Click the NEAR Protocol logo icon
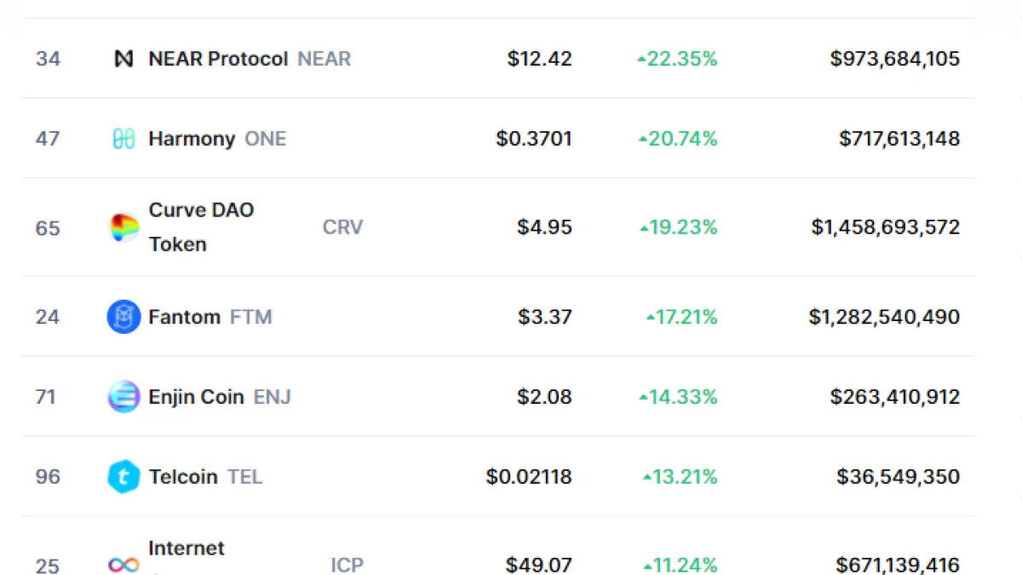Image resolution: width=1022 pixels, height=575 pixels. (x=124, y=59)
